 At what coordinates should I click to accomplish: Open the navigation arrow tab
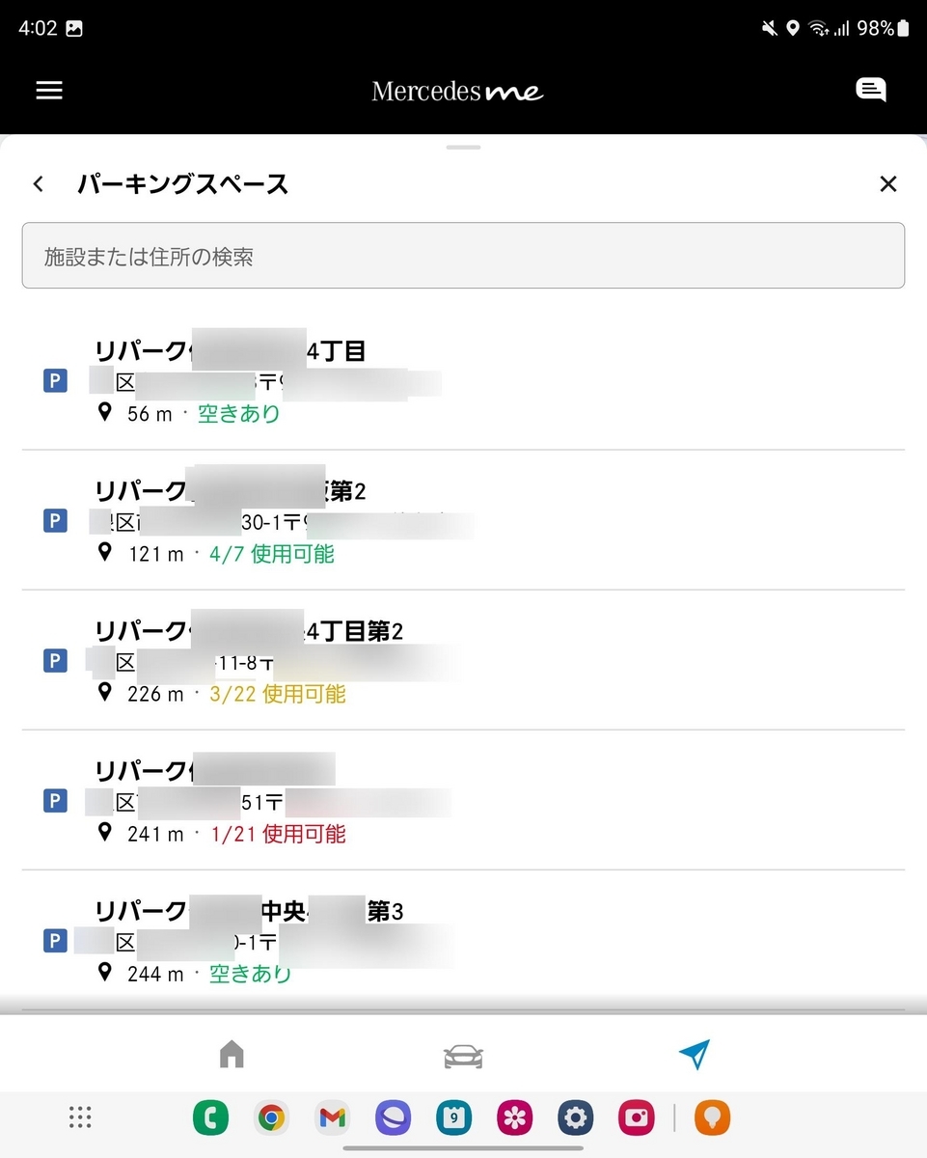(x=695, y=1055)
